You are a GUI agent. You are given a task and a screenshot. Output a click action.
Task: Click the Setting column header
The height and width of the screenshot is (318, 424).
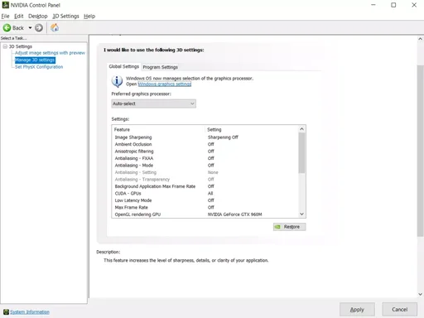coord(252,129)
